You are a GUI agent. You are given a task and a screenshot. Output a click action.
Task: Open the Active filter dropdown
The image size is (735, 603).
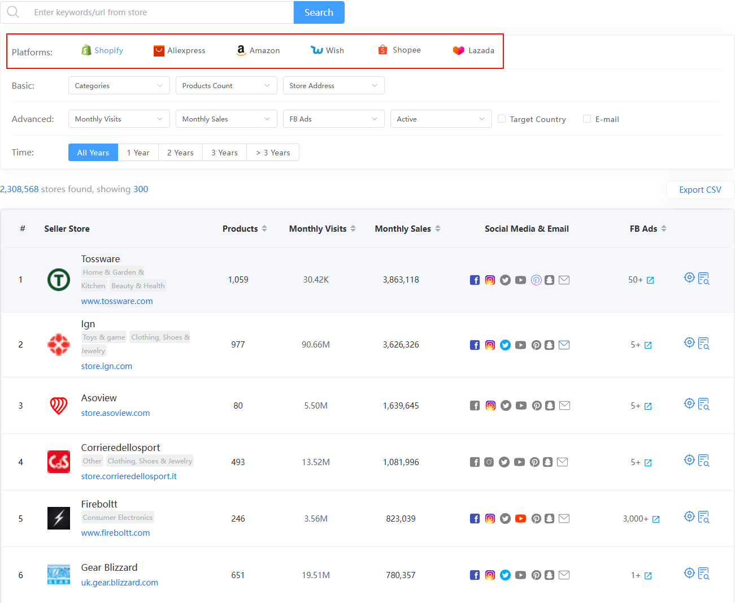click(x=441, y=119)
